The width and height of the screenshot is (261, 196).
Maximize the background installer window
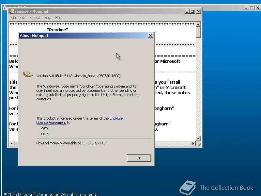coord(252,8)
